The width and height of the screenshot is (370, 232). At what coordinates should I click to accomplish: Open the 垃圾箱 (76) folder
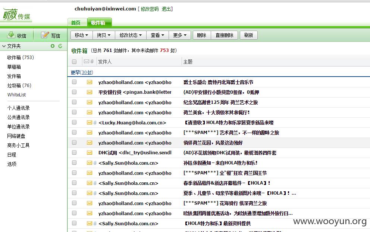[19, 86]
